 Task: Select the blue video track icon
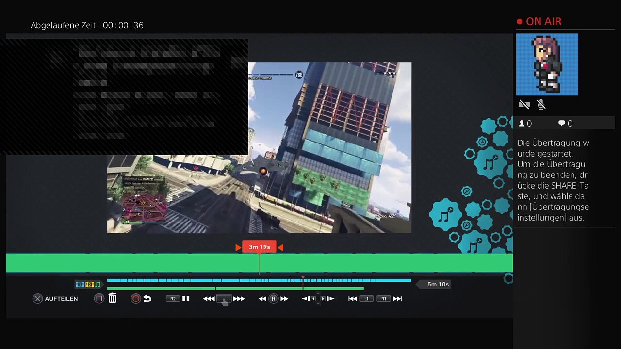(x=80, y=285)
